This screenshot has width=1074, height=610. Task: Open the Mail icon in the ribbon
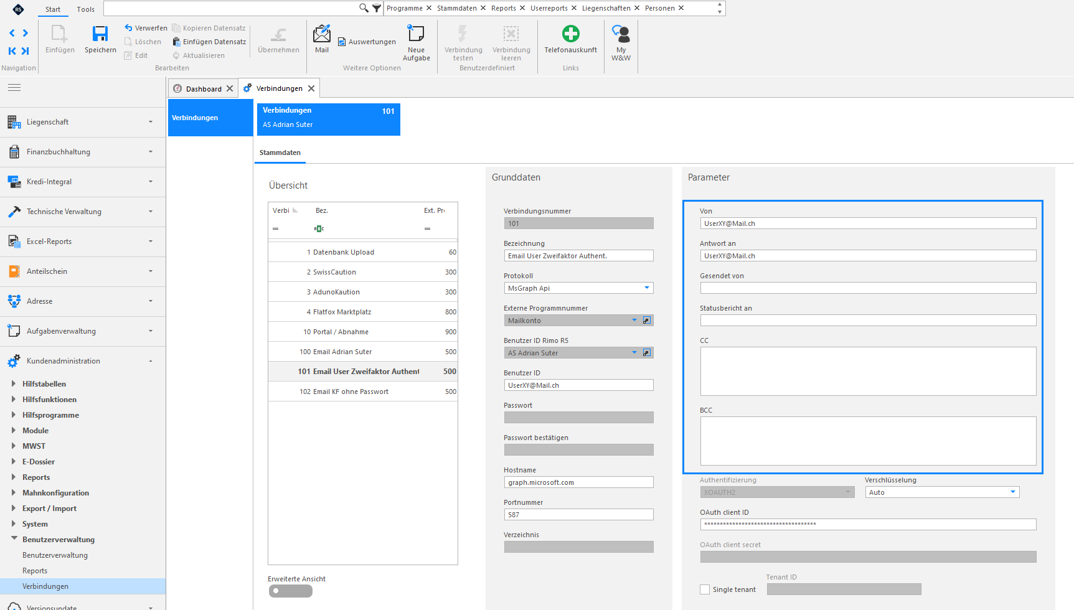pyautogui.click(x=322, y=34)
